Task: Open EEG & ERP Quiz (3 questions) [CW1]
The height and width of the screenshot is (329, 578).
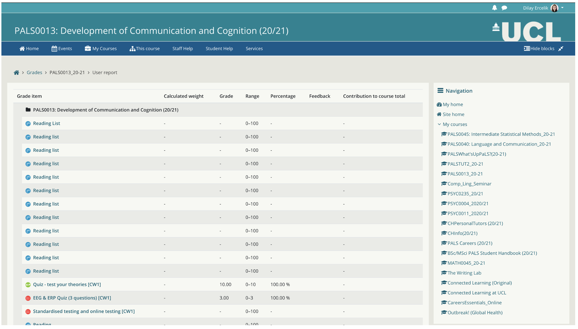Action: click(x=72, y=298)
